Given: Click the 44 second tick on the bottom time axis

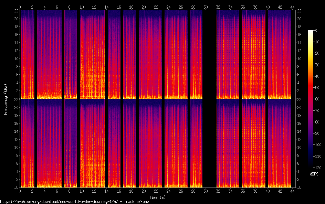Looking at the screenshot, I should click(x=292, y=191).
